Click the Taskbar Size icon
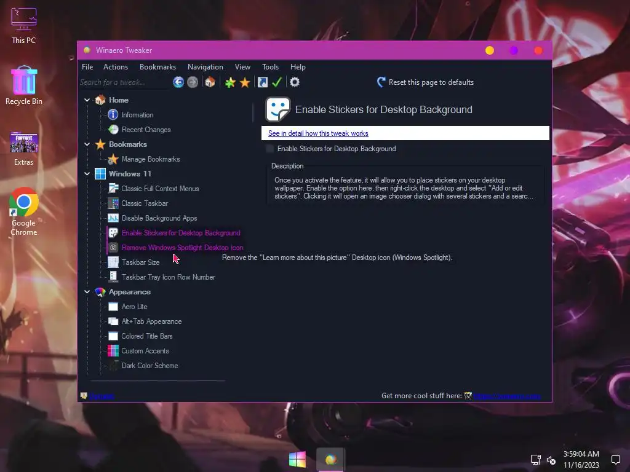 coord(113,262)
